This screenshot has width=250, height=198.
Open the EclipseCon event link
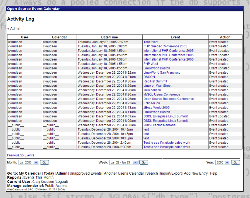click(152, 103)
